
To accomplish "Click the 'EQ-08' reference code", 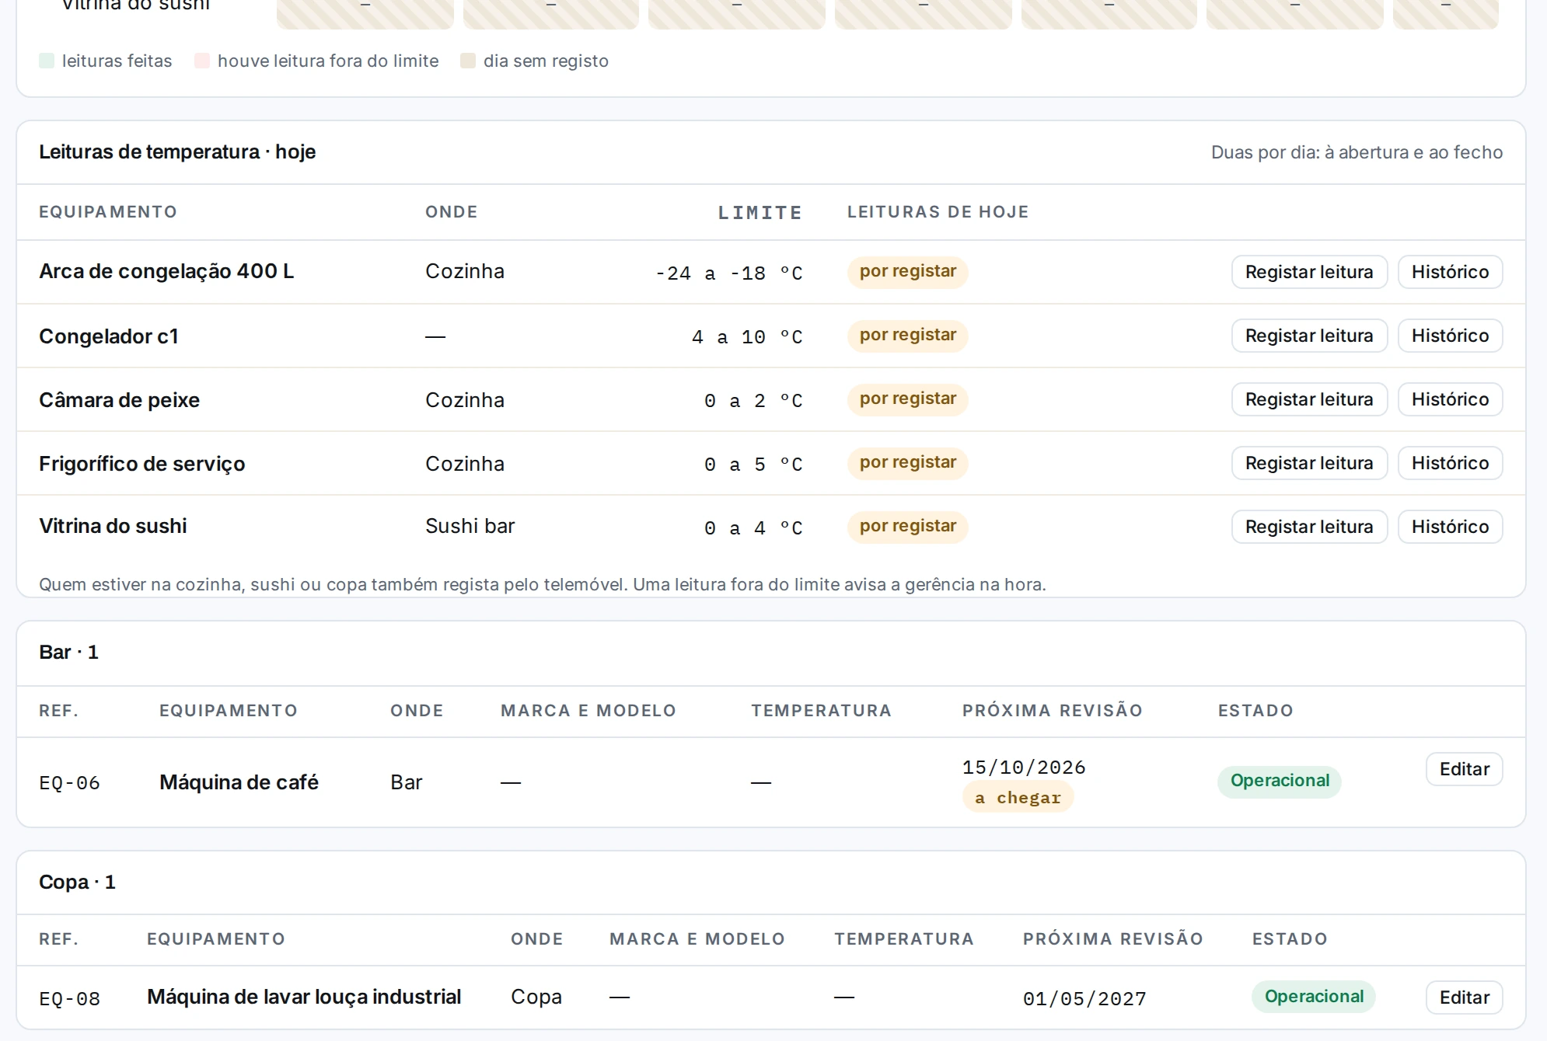I will tap(69, 999).
